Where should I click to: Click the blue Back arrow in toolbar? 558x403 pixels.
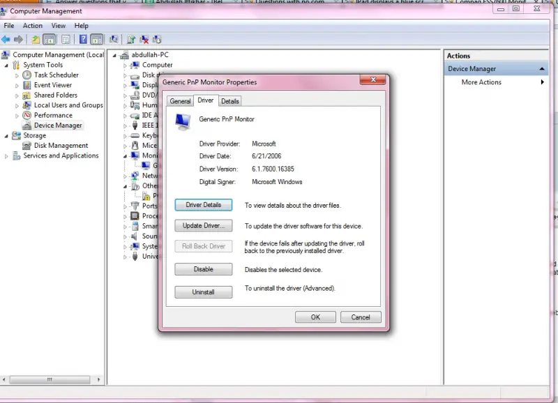pos(6,40)
